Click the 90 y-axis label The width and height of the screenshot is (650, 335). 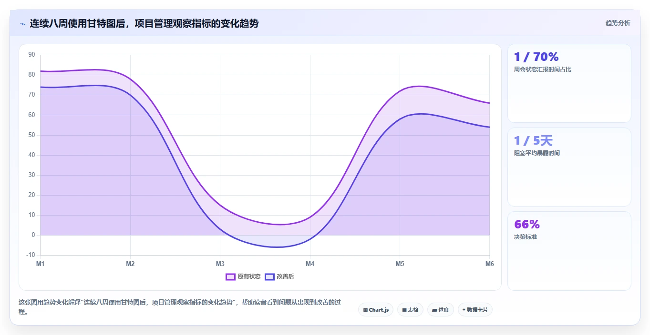pos(31,55)
